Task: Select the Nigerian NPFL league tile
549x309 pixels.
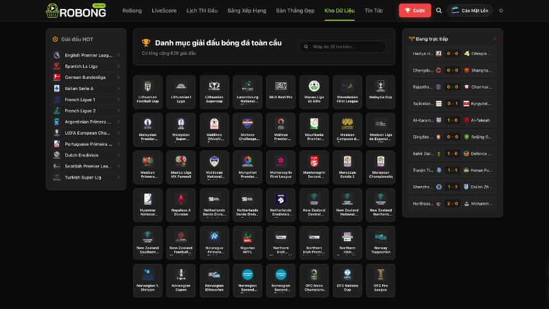Action: coord(248,243)
